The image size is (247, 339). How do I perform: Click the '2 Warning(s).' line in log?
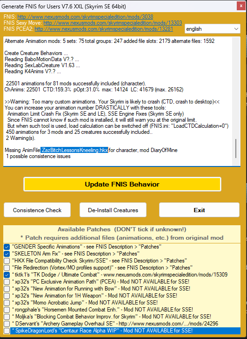(20, 138)
